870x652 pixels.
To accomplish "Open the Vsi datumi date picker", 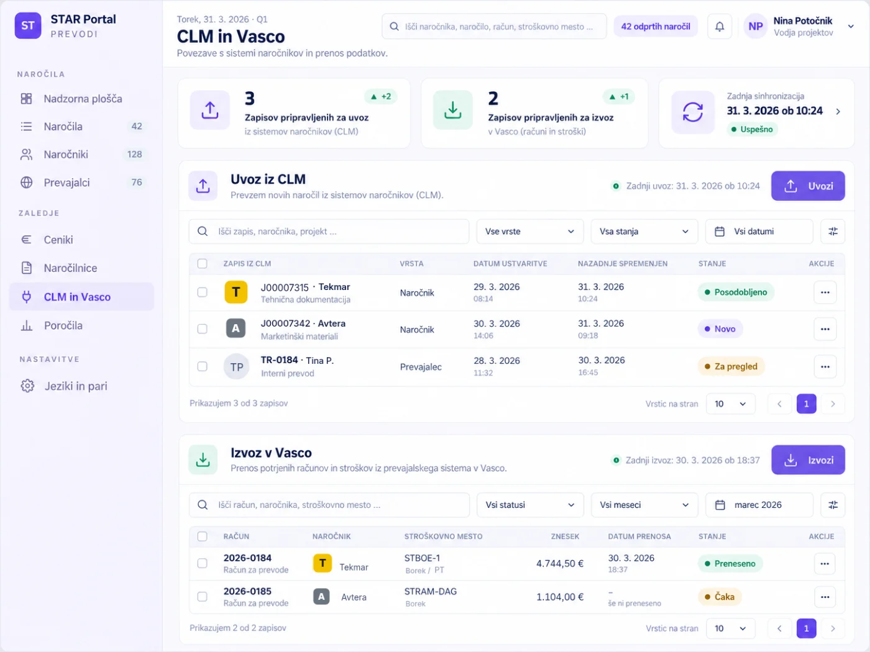I will [759, 232].
